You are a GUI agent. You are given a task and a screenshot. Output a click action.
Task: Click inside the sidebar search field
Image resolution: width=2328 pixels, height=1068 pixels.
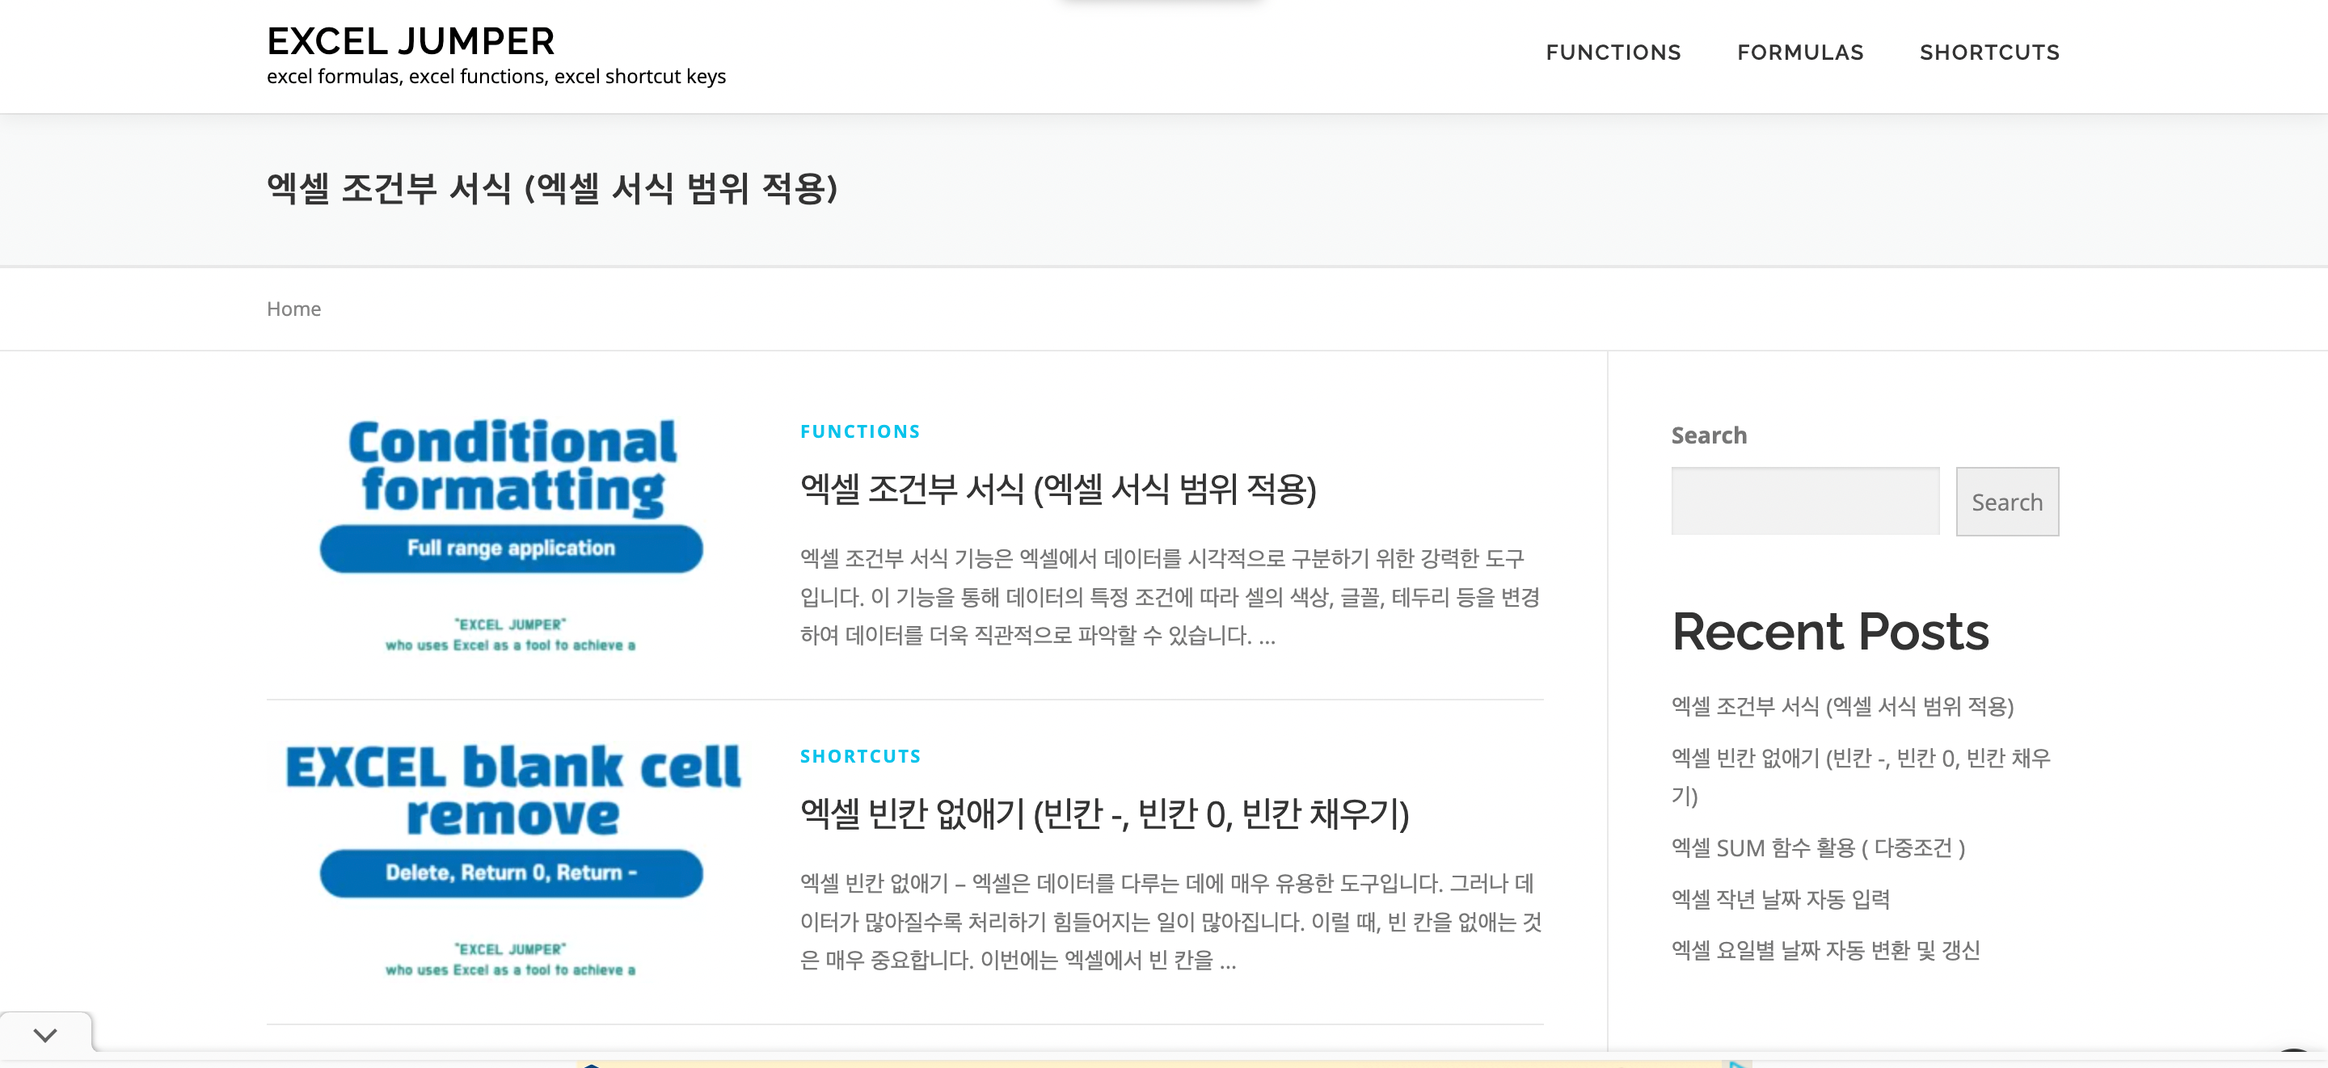(x=1805, y=502)
